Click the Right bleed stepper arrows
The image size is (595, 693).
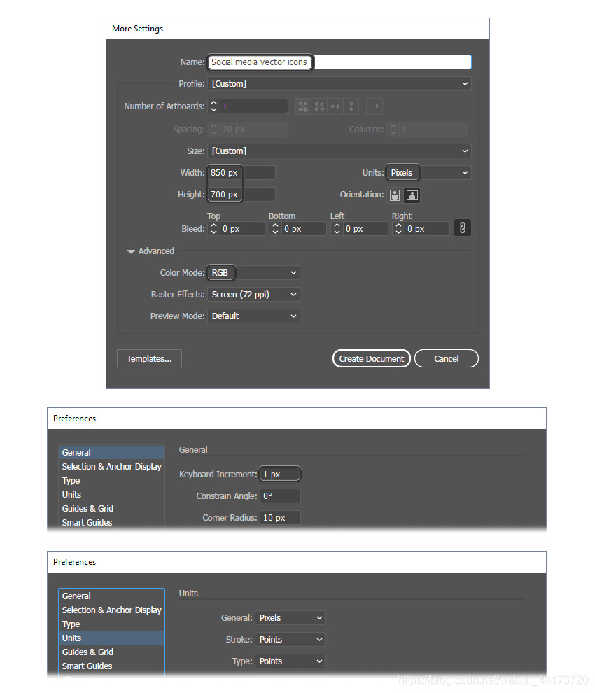398,228
